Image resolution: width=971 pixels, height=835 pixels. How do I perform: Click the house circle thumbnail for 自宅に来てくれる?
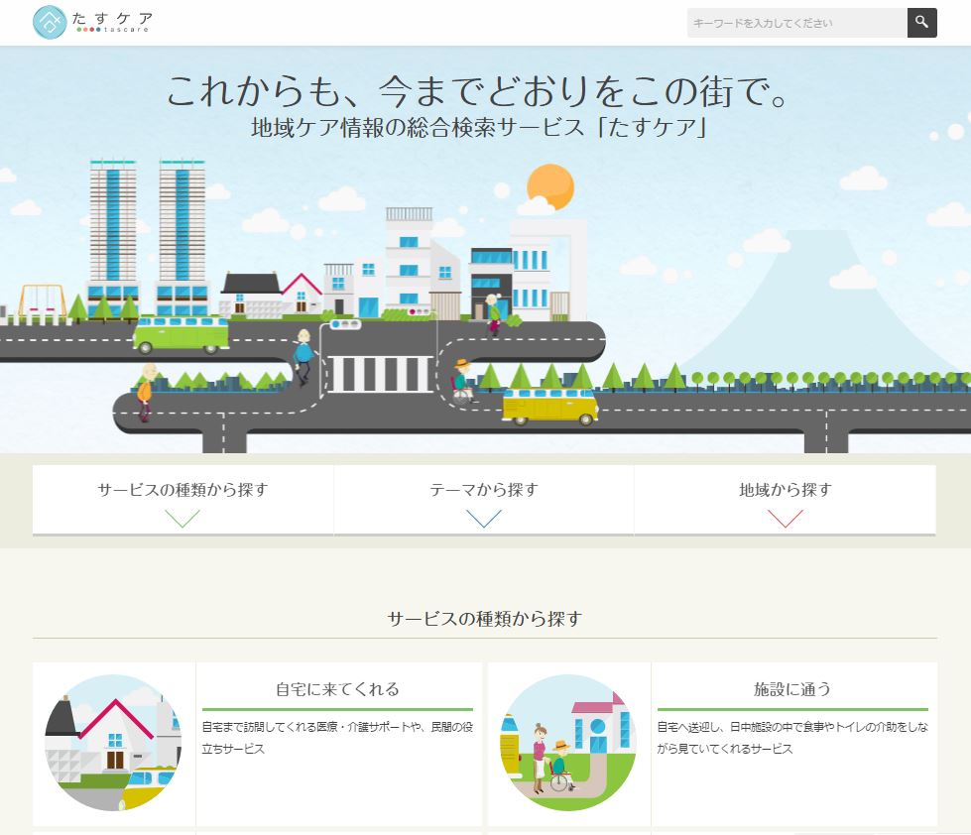(x=113, y=743)
